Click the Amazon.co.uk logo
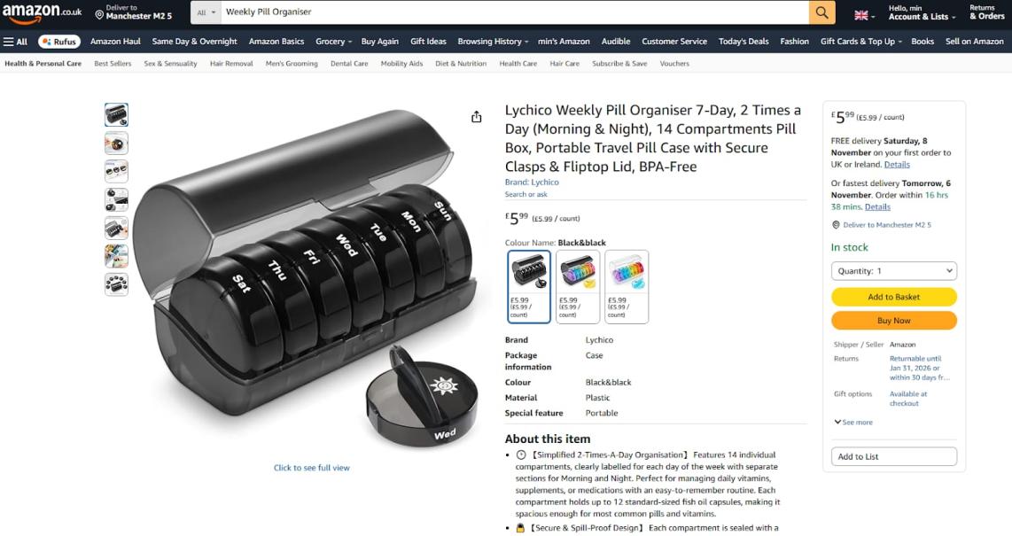This screenshot has width=1012, height=536. (43, 13)
